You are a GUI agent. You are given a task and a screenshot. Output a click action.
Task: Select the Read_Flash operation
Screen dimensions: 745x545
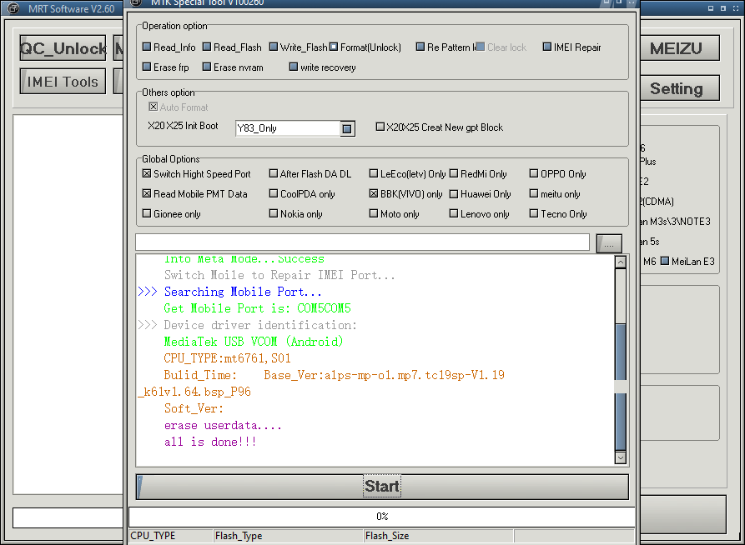tap(232, 47)
